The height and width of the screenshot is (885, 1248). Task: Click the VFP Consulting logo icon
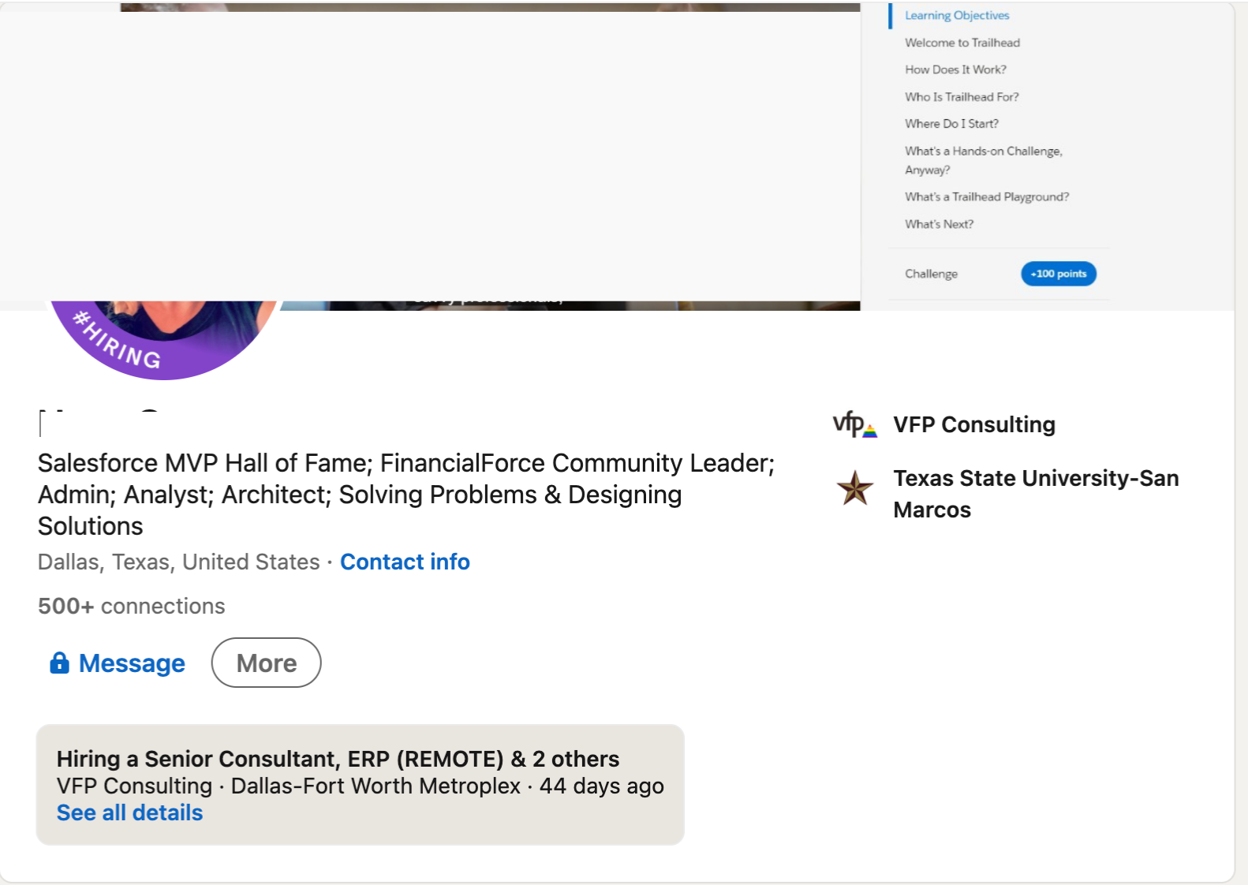click(x=854, y=424)
